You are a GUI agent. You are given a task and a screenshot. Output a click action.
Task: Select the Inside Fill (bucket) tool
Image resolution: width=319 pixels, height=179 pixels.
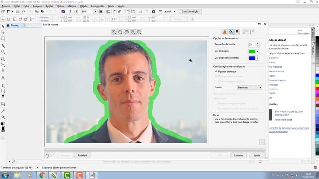coord(231,32)
